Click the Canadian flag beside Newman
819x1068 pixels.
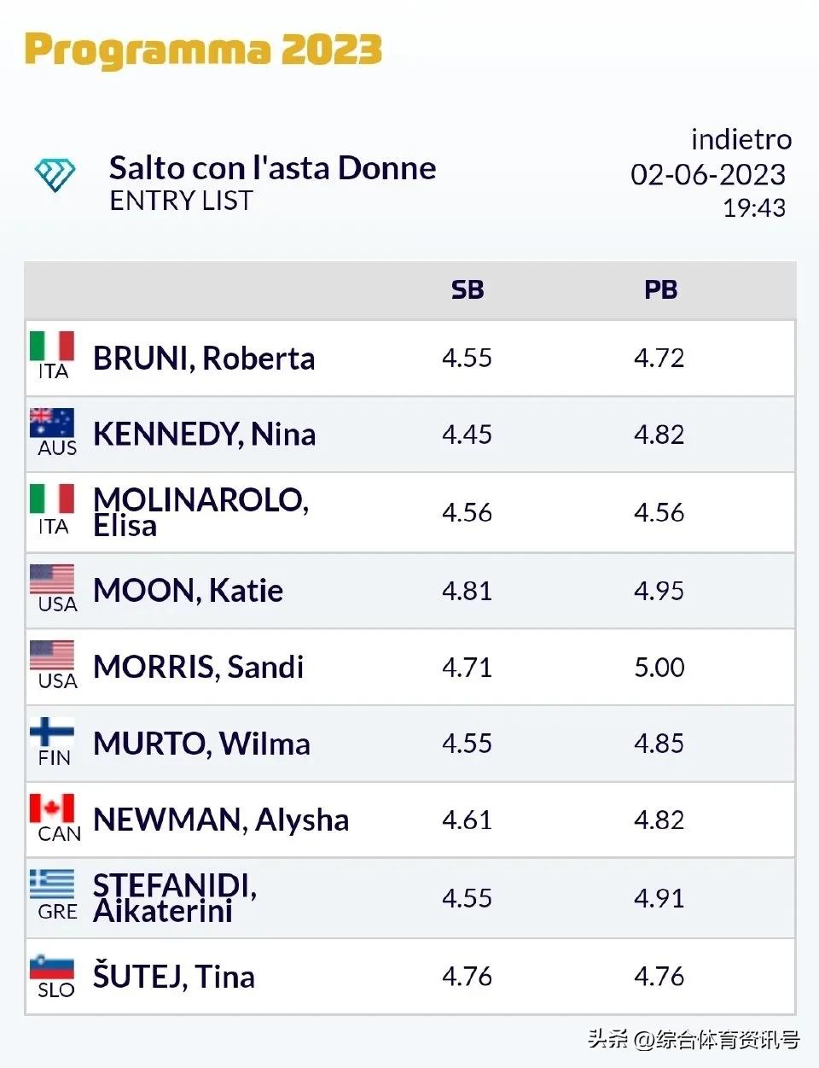tap(52, 808)
